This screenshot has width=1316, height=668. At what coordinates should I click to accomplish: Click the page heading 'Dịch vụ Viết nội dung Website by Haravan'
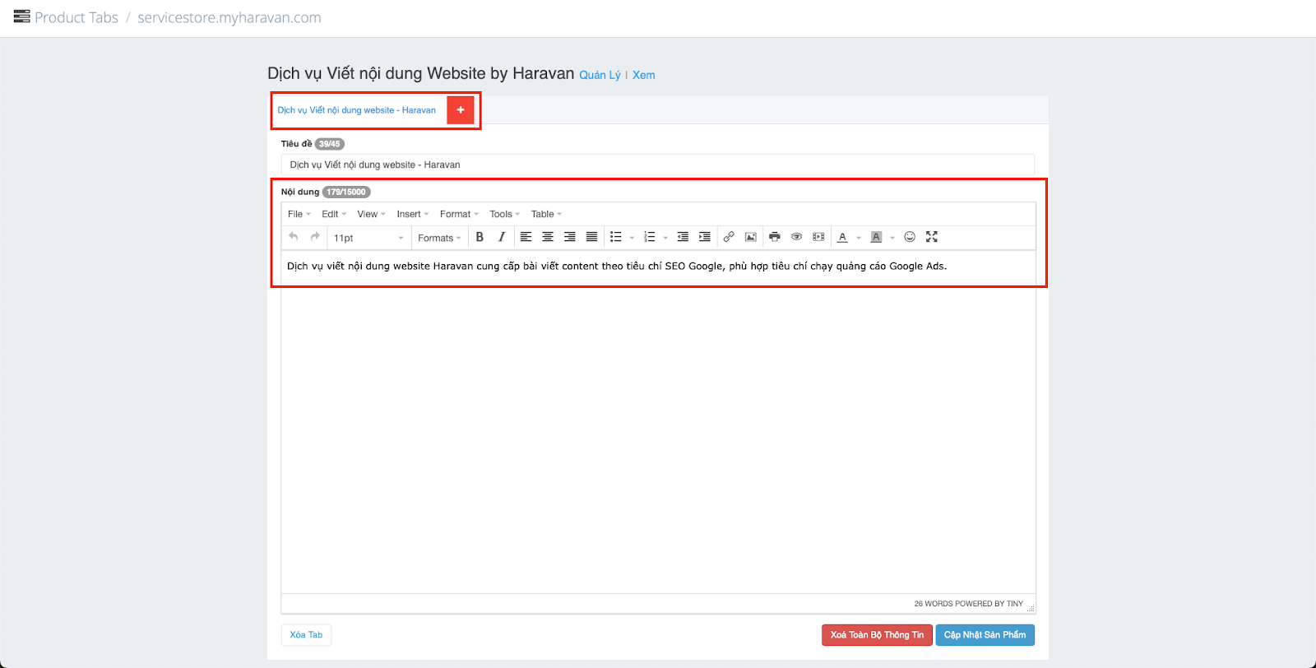(421, 73)
